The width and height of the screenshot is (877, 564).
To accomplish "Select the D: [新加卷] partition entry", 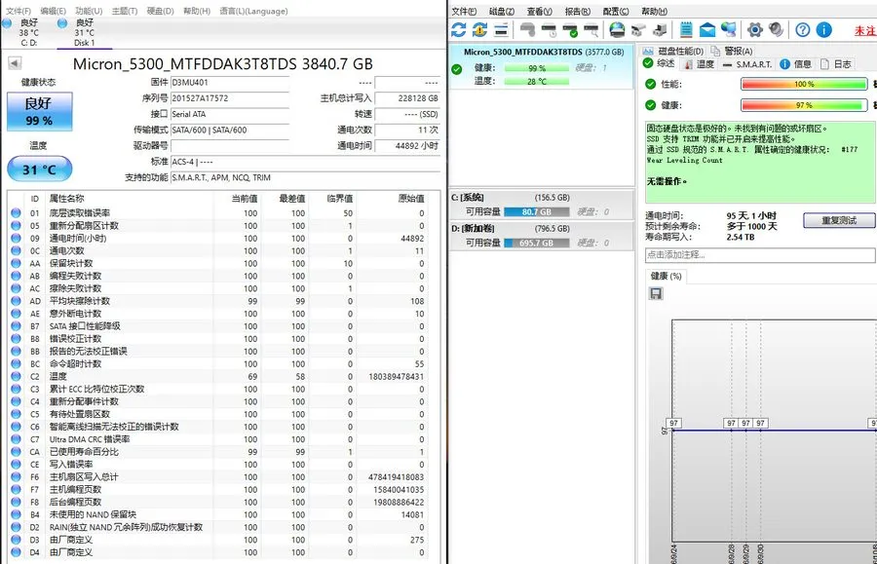I will pyautogui.click(x=542, y=236).
